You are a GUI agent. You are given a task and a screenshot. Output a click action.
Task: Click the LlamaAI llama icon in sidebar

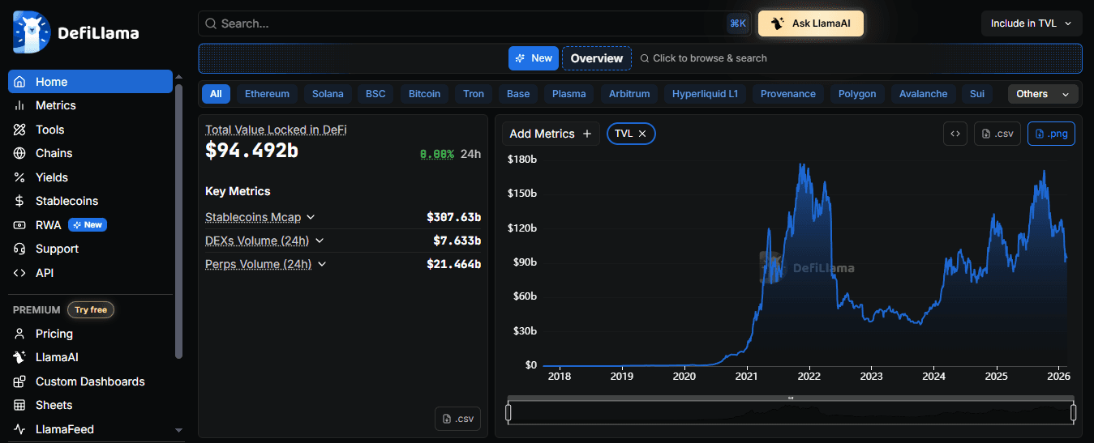pyautogui.click(x=19, y=357)
